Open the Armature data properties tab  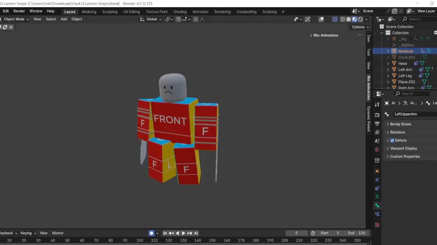(x=377, y=197)
